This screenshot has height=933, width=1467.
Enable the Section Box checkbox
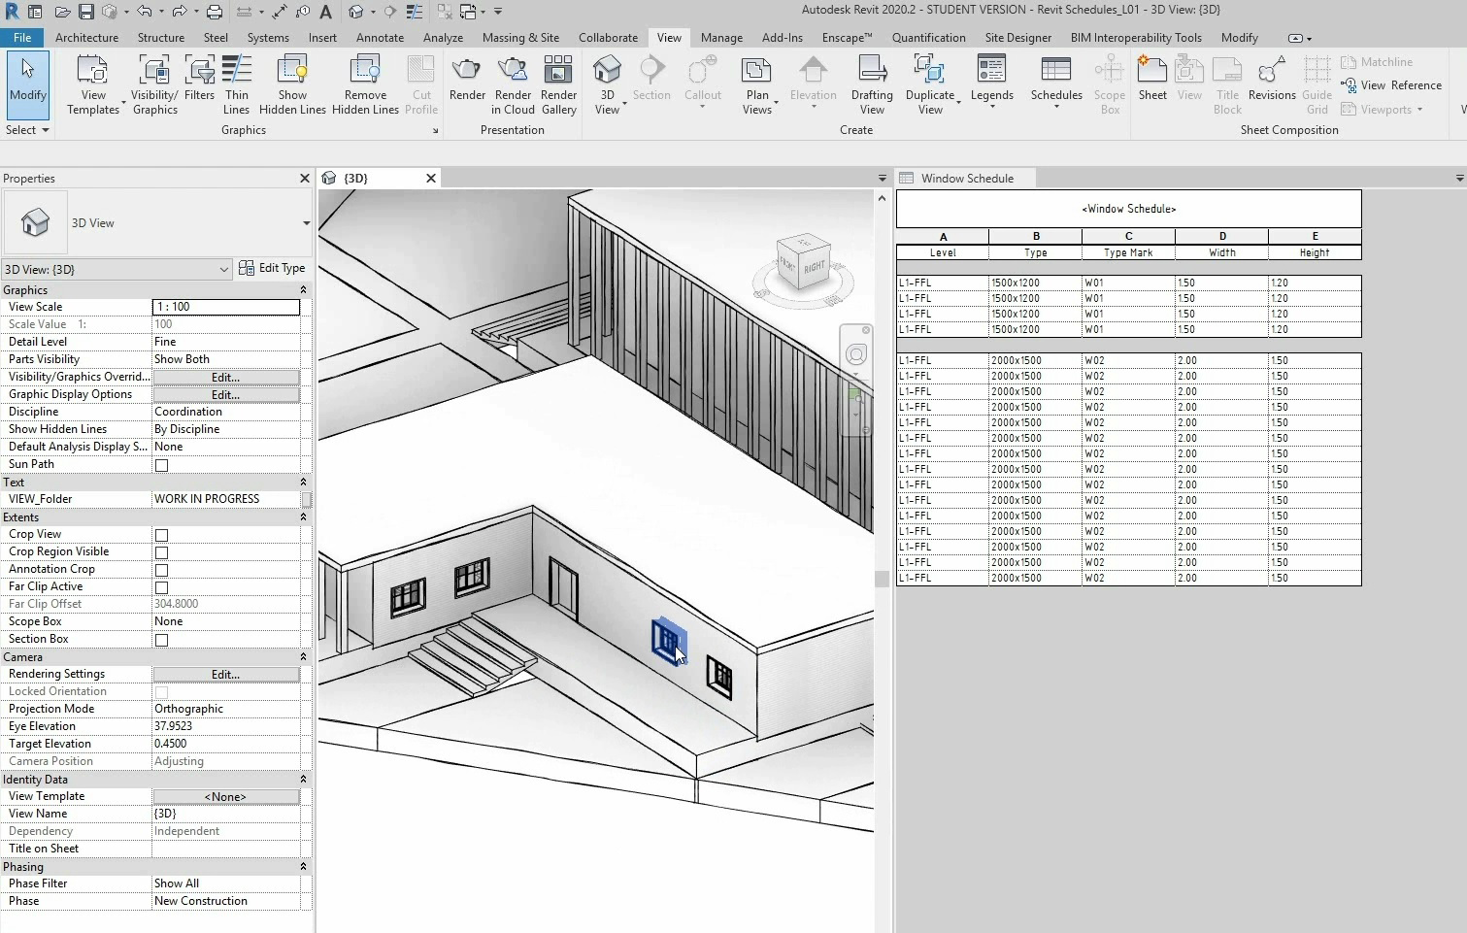tap(162, 640)
